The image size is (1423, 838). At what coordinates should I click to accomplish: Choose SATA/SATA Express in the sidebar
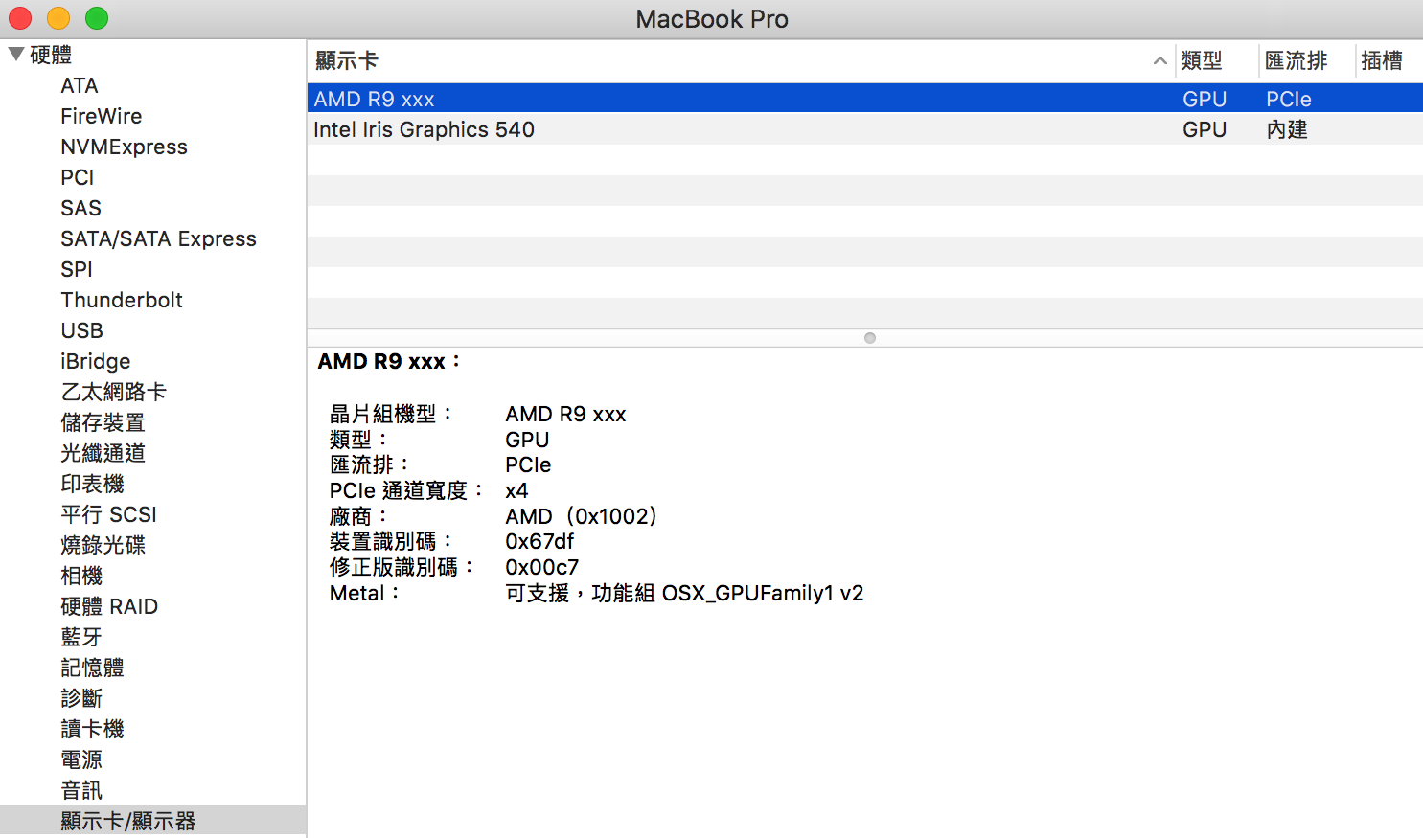(x=158, y=238)
